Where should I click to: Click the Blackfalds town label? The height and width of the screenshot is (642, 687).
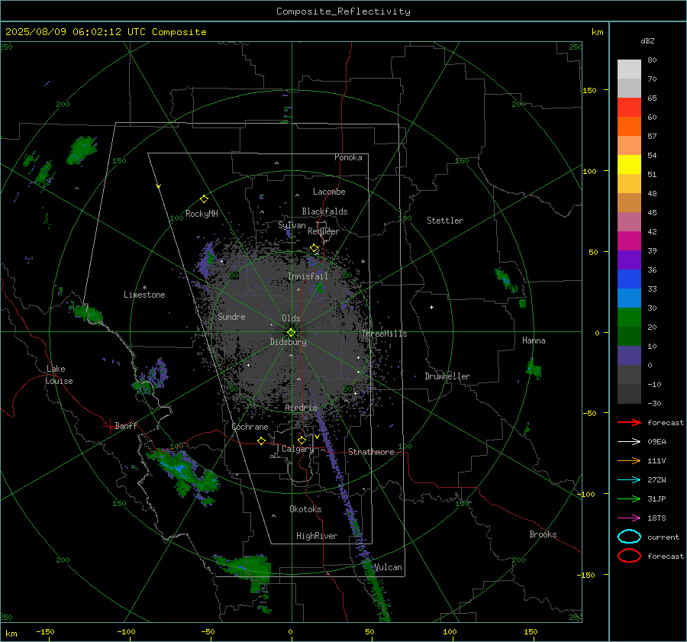(324, 211)
